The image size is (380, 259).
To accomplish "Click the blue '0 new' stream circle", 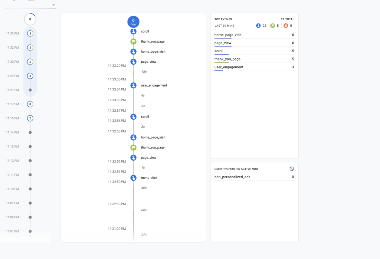I will pos(133,22).
